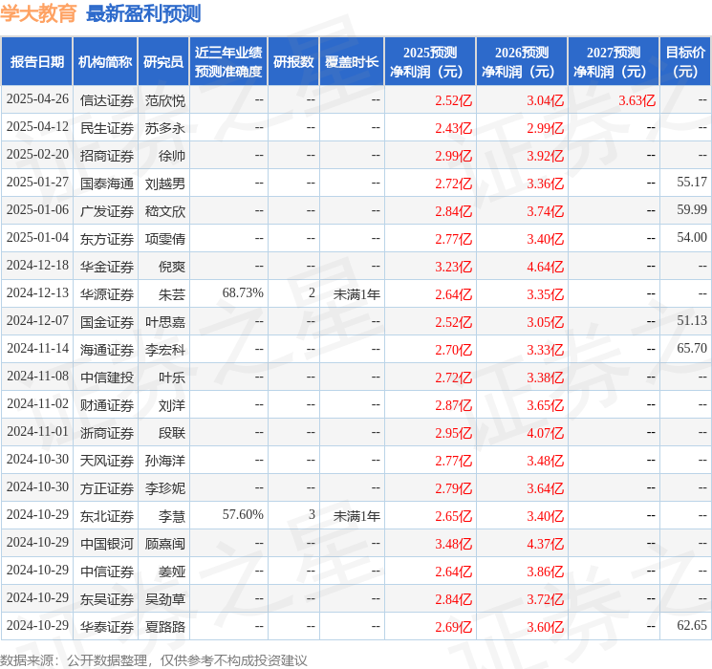
Task: Click analyst name 范欣悦
Action: click(164, 100)
